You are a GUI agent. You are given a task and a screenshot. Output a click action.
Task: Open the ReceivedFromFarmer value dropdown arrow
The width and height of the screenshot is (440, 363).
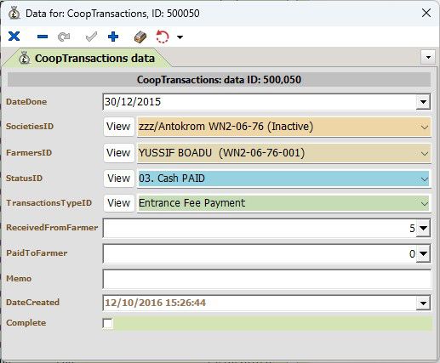[x=423, y=228]
